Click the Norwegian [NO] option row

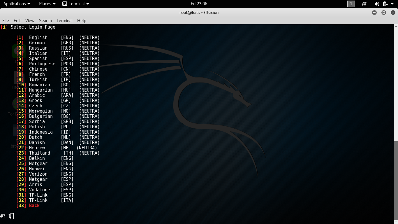[58, 111]
